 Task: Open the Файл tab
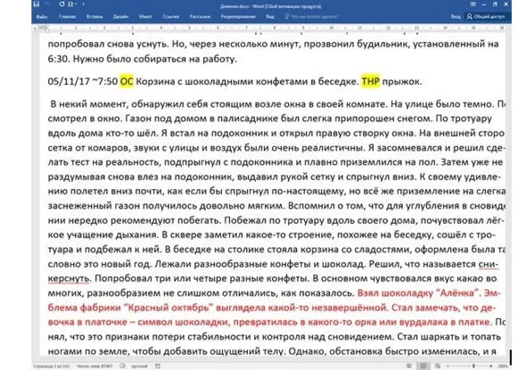click(42, 16)
